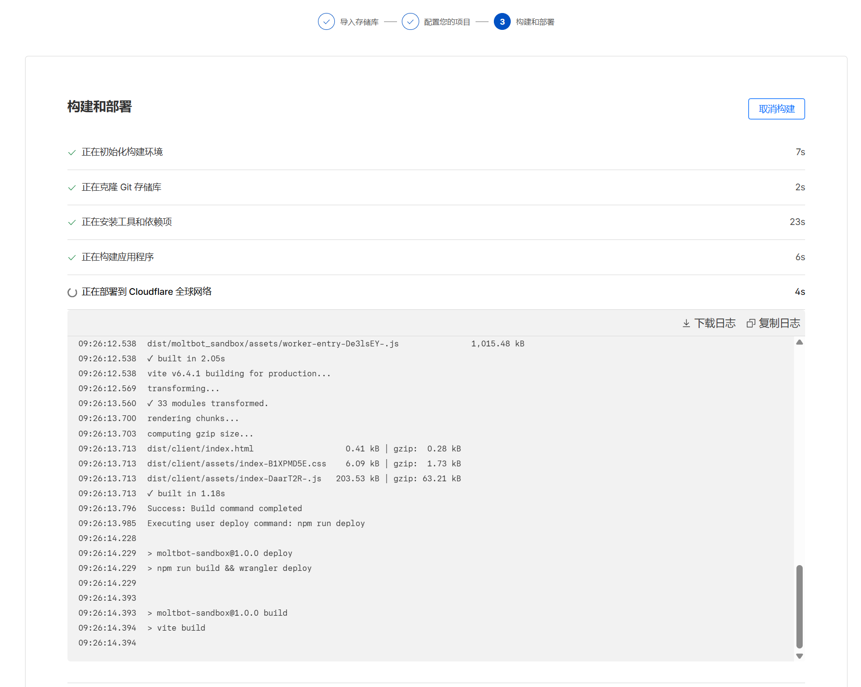Viewport: 861px width, 687px height.
Task: Go to the 配置您的项目 step label
Action: click(x=447, y=22)
